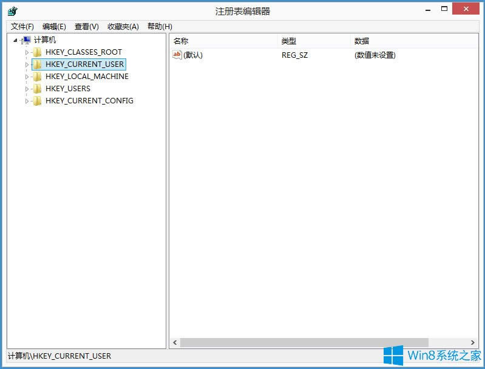The image size is (485, 369).
Task: Open the 收藏夹(A) menu
Action: (x=123, y=27)
